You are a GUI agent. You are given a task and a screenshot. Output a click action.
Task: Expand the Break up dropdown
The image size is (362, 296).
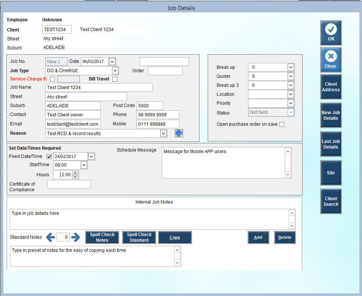click(291, 67)
